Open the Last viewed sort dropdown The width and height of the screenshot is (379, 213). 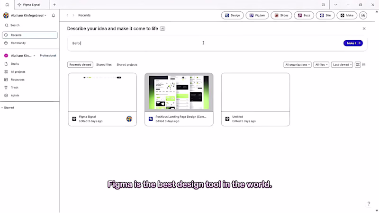click(x=342, y=65)
